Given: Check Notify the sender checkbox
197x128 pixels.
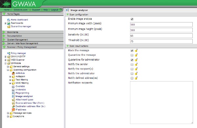Looking at the screenshot, I should tap(132, 65).
